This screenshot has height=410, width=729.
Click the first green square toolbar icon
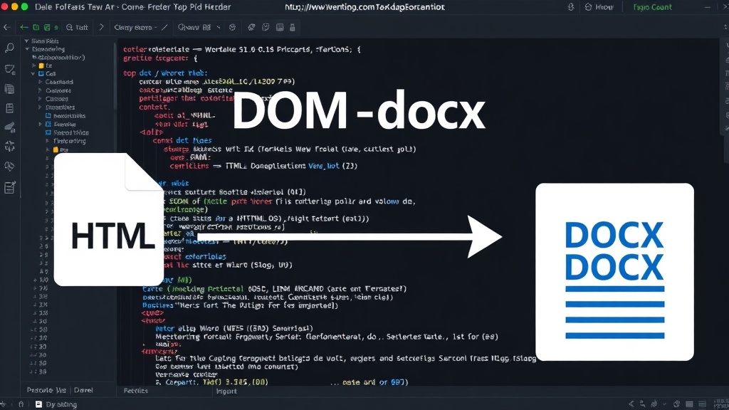pos(36,28)
